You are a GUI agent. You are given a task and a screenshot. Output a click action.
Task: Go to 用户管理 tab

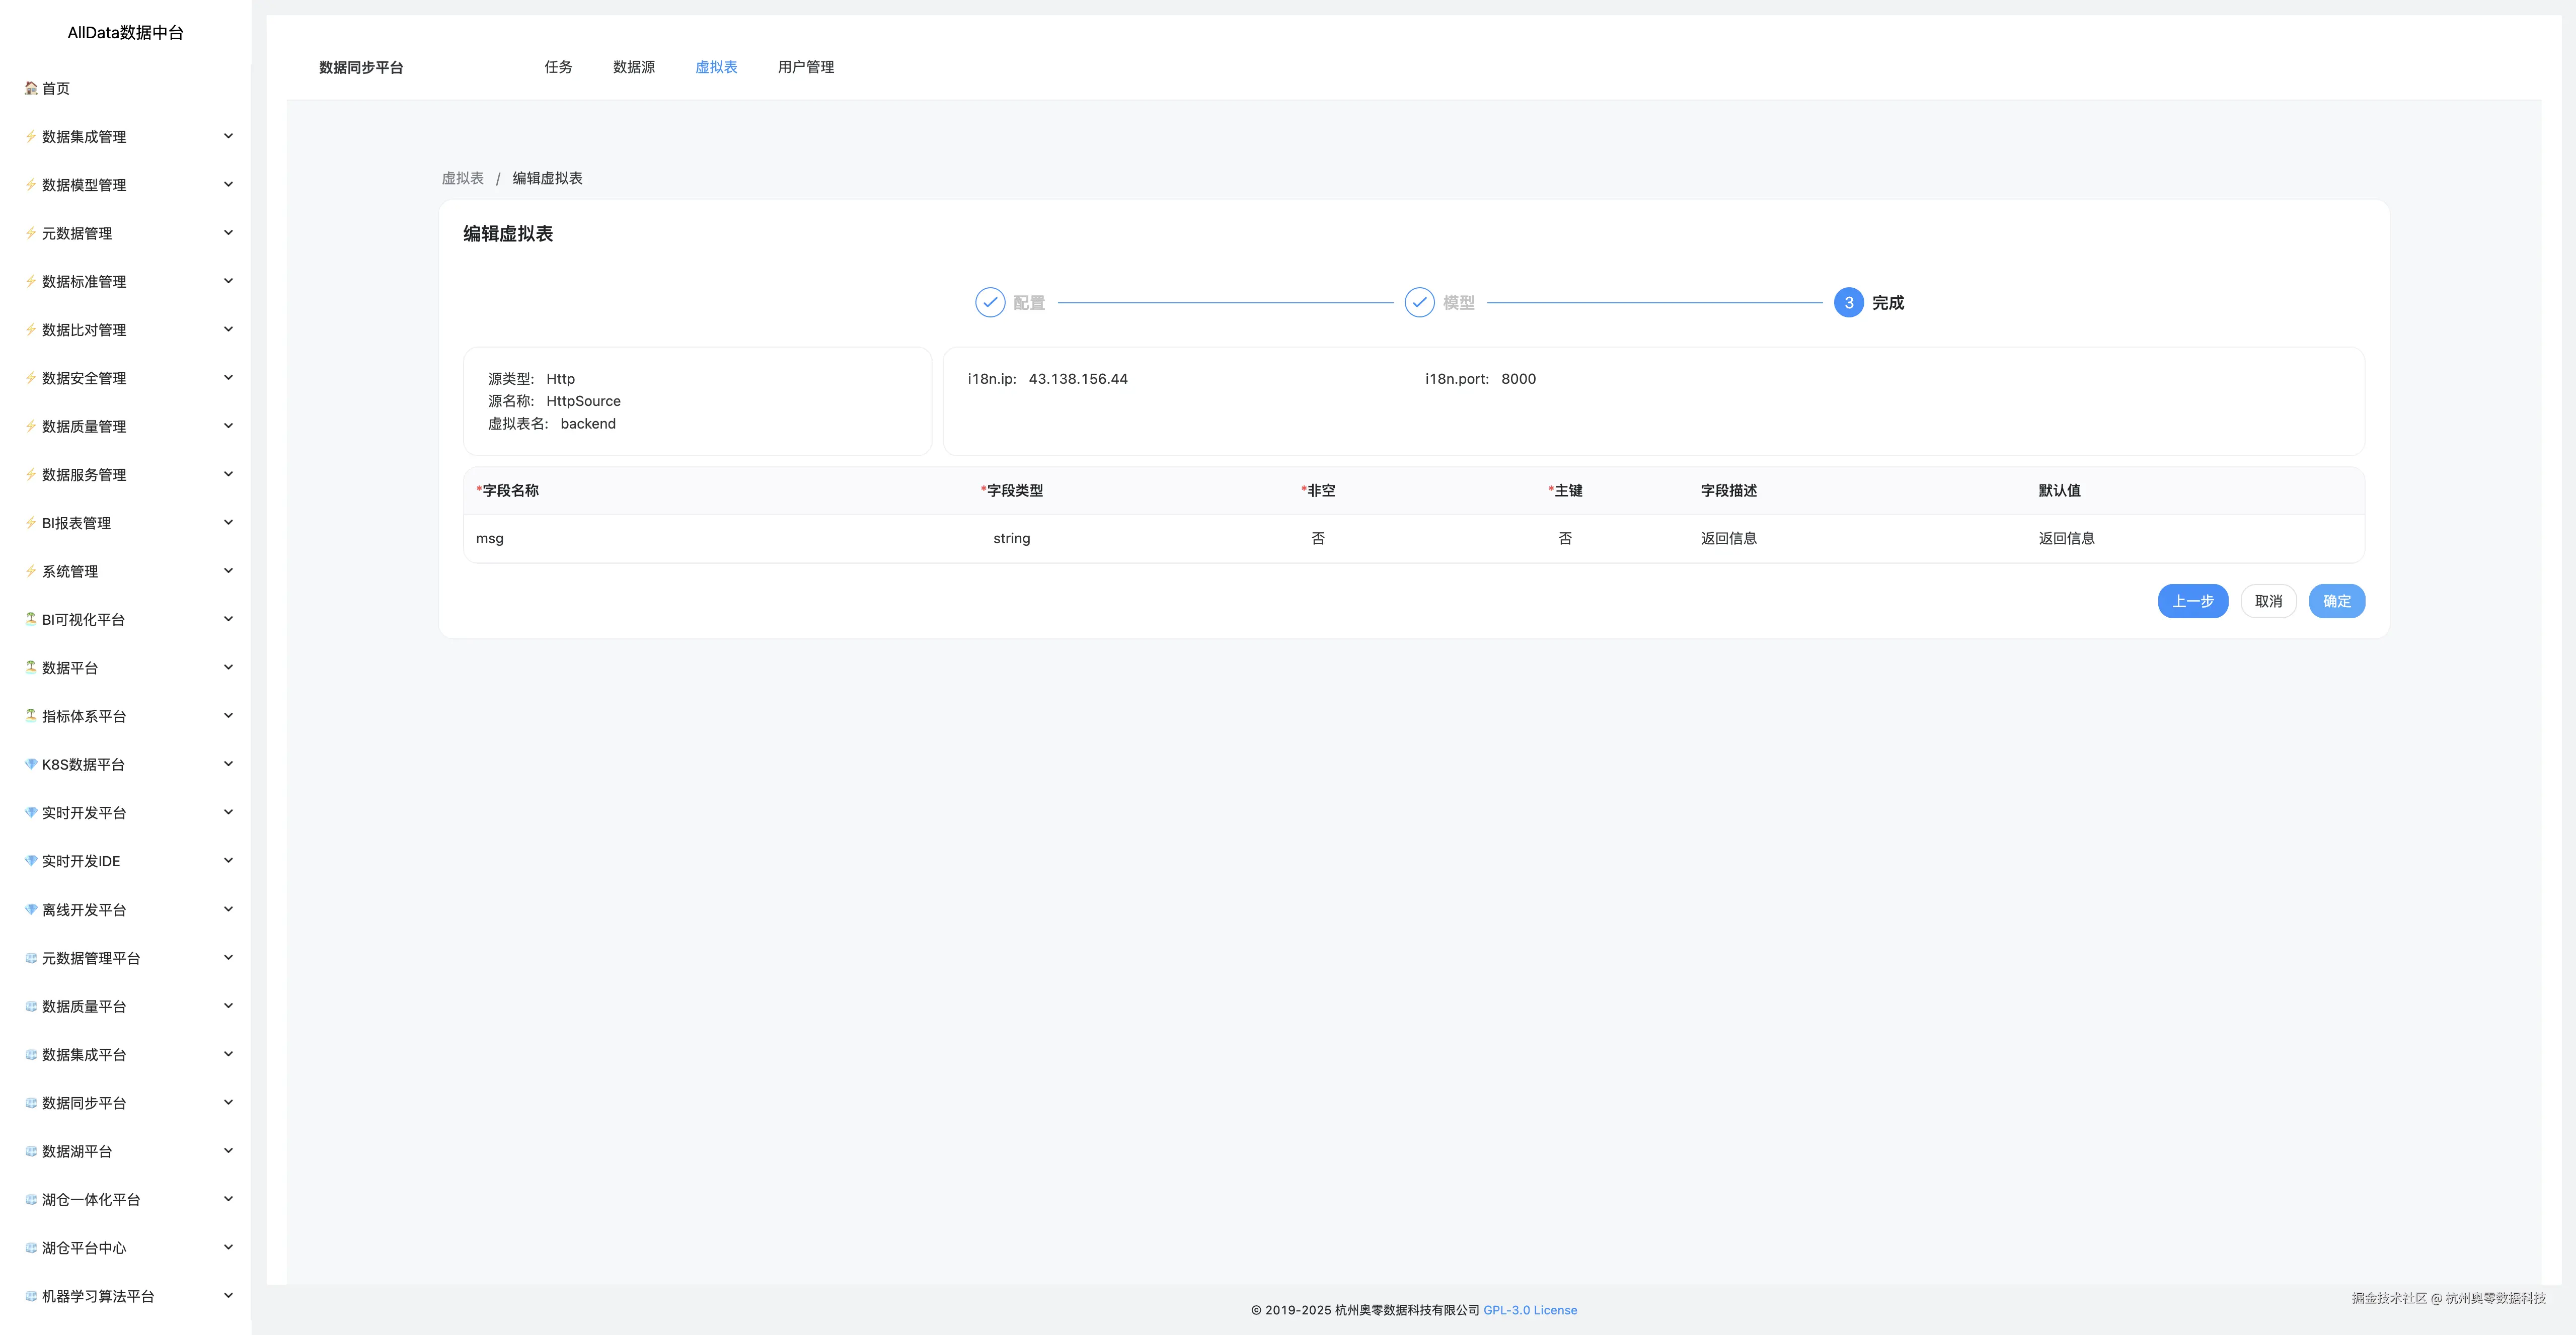click(x=805, y=67)
